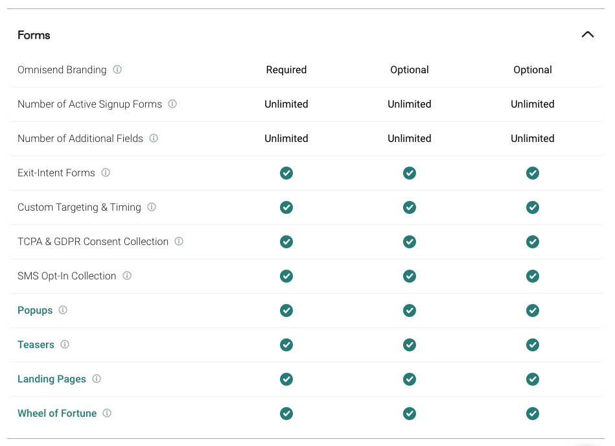Select middle 'Unlimited' in Active Signup Forms row
The width and height of the screenshot is (615, 446).
point(410,104)
